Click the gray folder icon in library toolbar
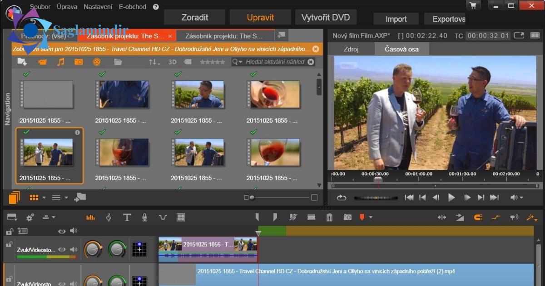The width and height of the screenshot is (545, 286). pyautogui.click(x=118, y=62)
